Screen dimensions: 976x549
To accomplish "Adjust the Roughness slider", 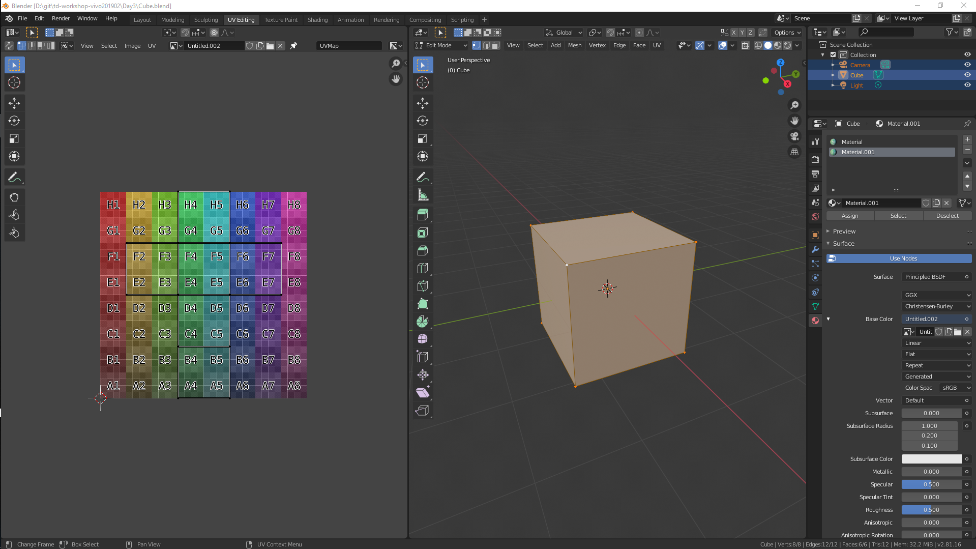I will tap(931, 510).
